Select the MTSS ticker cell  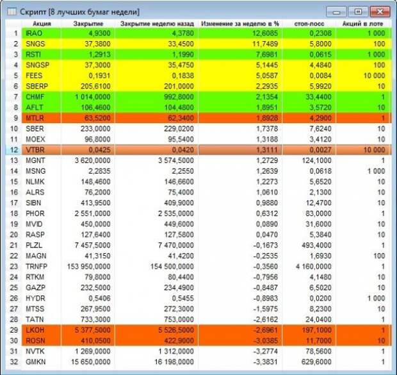click(42, 309)
